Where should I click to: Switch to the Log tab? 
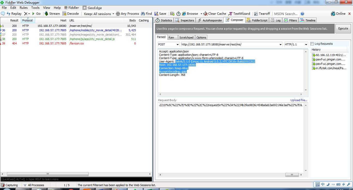pyautogui.click(x=276, y=20)
